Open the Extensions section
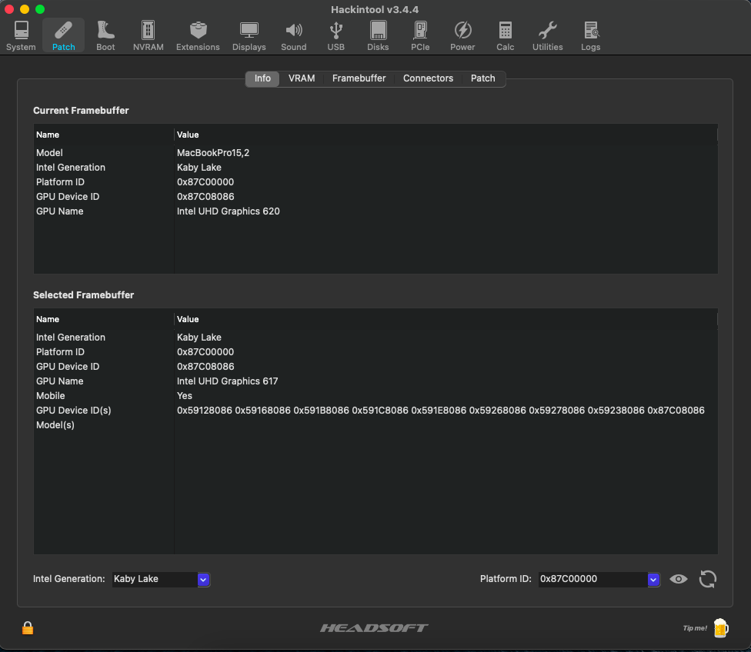 click(x=198, y=36)
